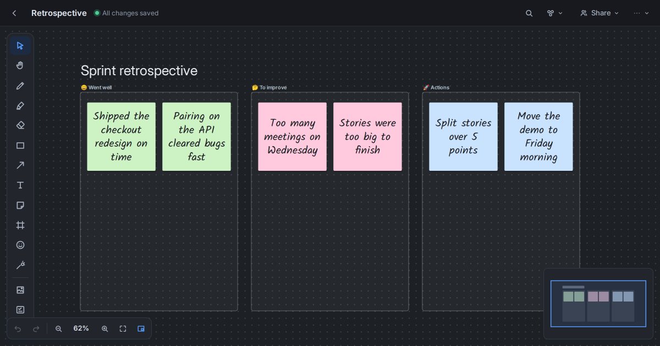This screenshot has width=660, height=346.
Task: Click the All changes saved status
Action: pos(126,13)
